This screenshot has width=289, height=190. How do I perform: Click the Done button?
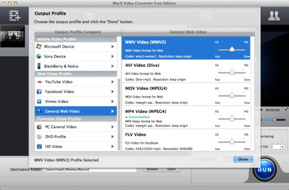243,159
